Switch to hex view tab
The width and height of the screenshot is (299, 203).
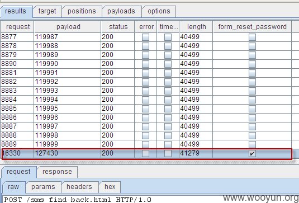pyautogui.click(x=110, y=187)
